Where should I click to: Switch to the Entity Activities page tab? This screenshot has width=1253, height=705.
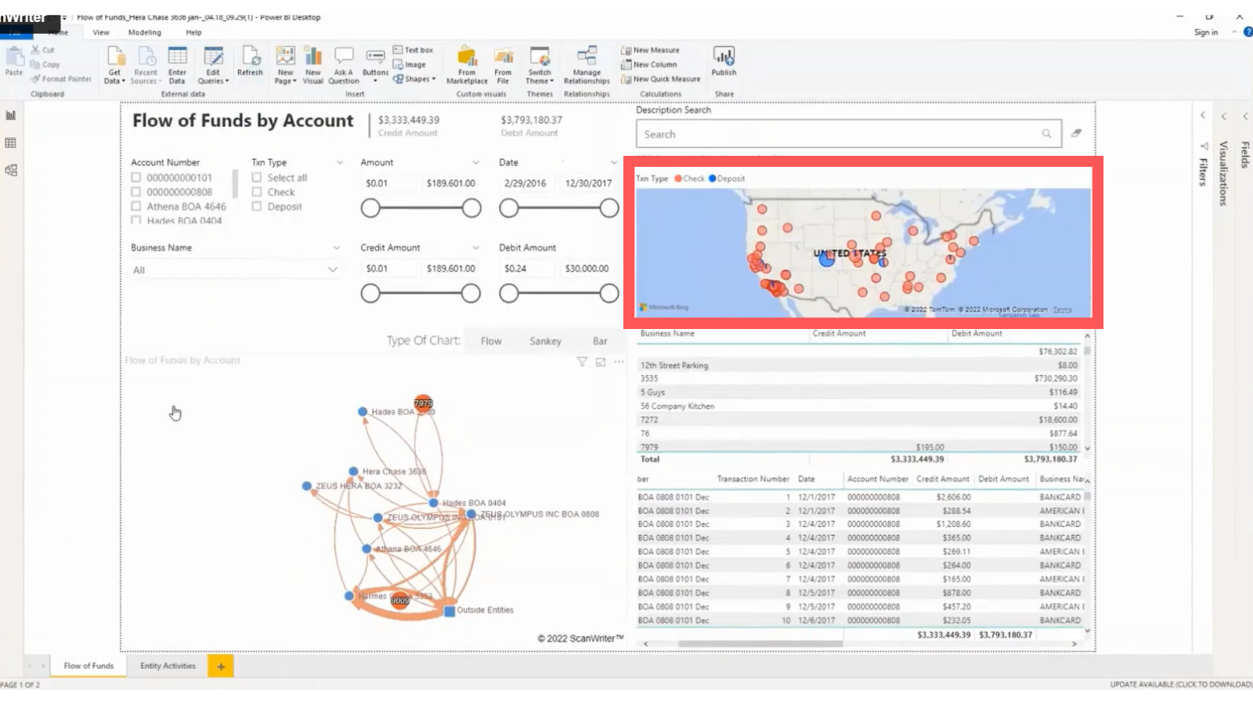point(168,666)
